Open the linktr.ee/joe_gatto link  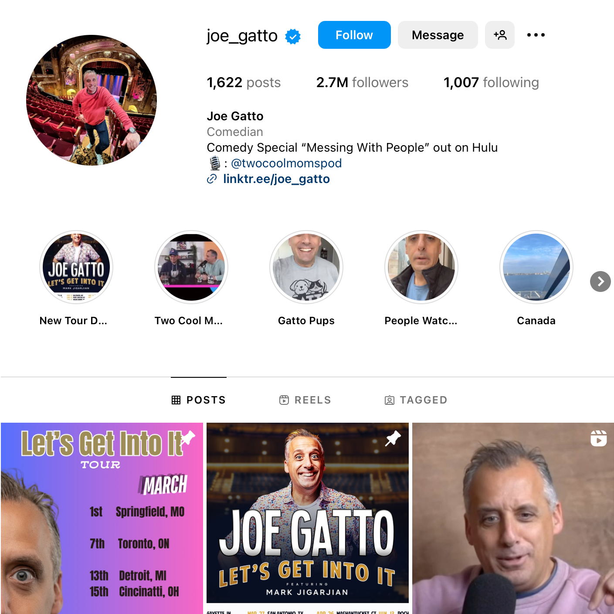click(276, 179)
